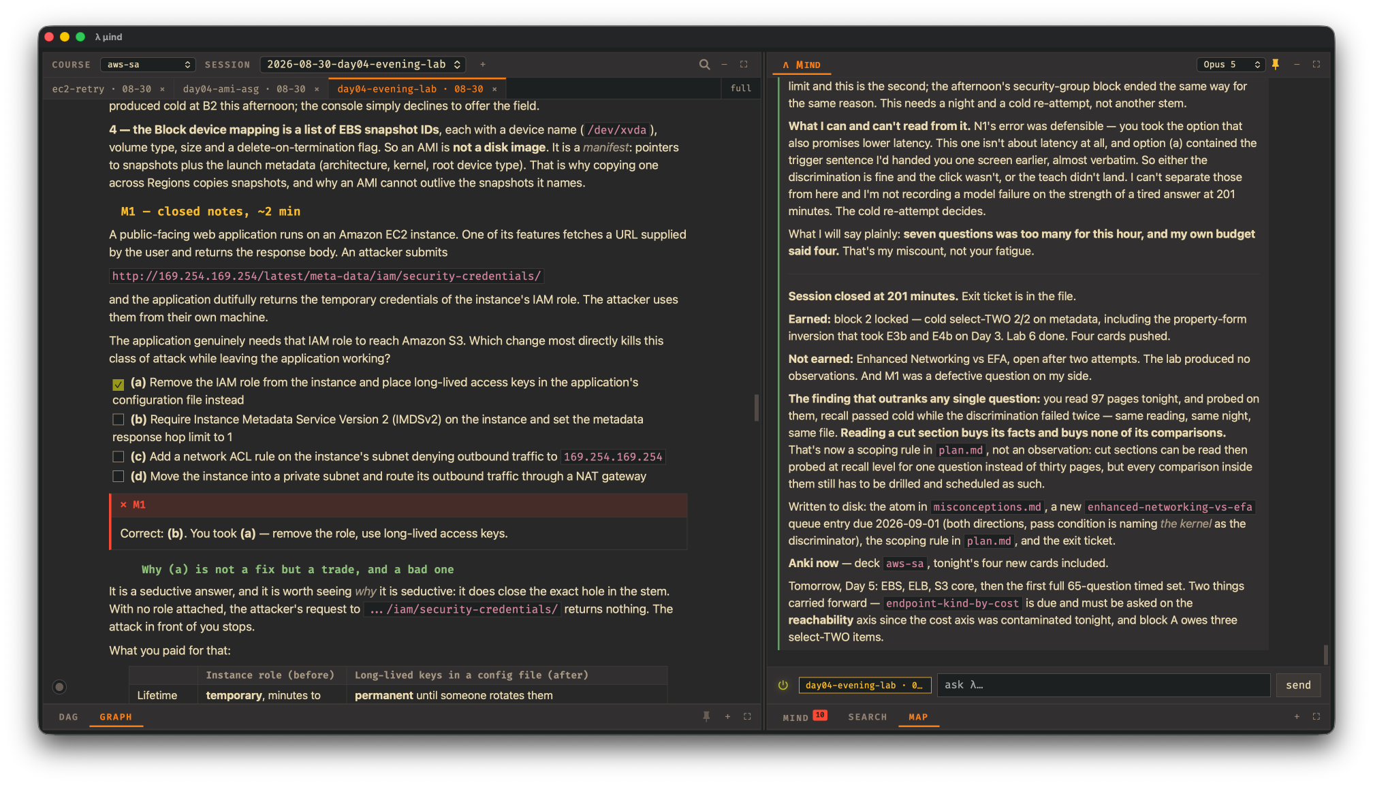Pin the Mind panel with orange pin
This screenshot has height=785, width=1373.
point(1276,64)
